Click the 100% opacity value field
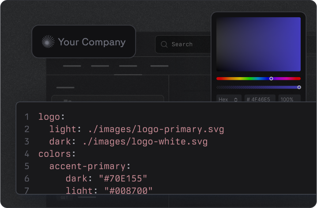 click(287, 100)
